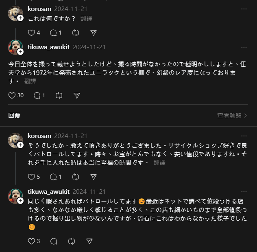Screen dimensions: 257x252
Task: Open more options for korusan's second reply
Action: click(244, 136)
